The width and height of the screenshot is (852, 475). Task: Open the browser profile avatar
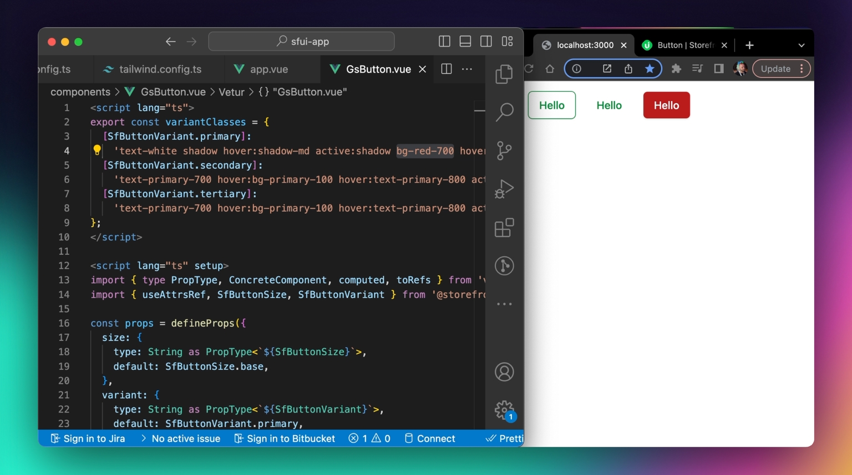[x=740, y=69]
